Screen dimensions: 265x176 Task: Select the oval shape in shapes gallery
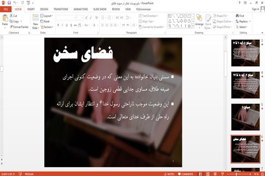click(x=185, y=16)
